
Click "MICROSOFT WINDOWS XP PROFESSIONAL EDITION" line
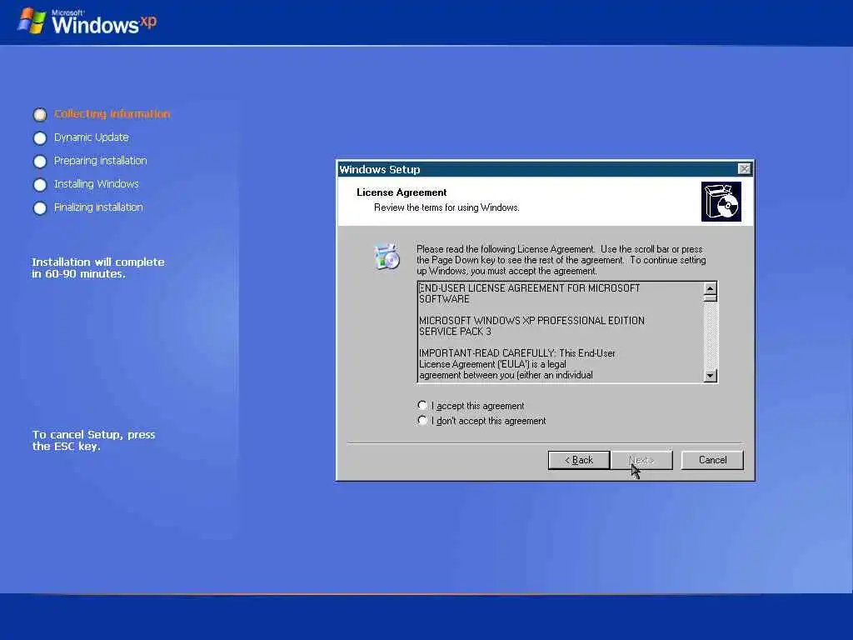531,321
